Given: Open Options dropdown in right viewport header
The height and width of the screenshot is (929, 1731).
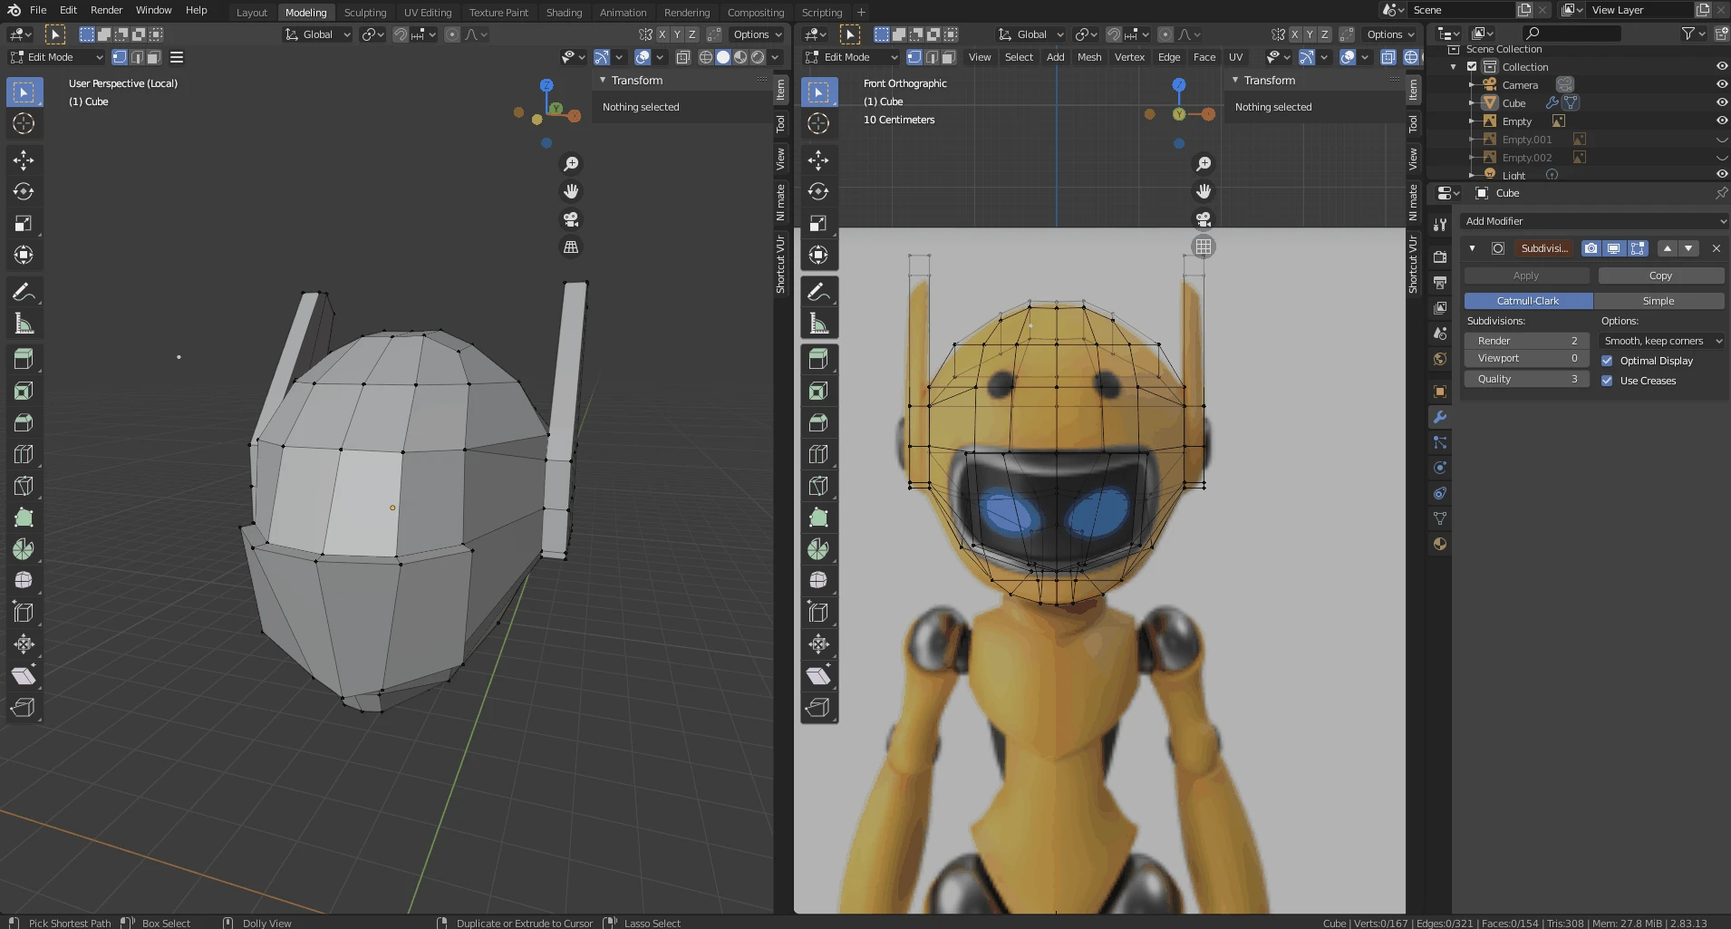Looking at the screenshot, I should [1392, 34].
